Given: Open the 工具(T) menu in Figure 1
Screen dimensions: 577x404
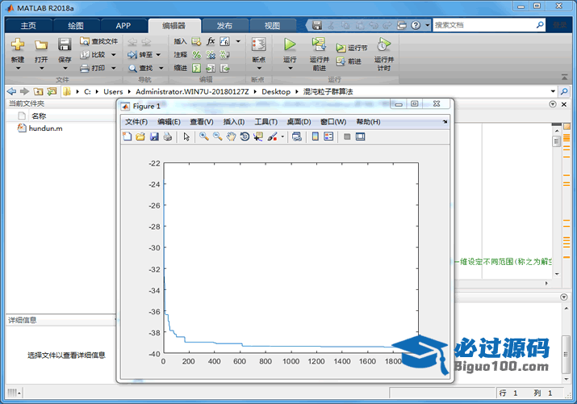Looking at the screenshot, I should (266, 122).
